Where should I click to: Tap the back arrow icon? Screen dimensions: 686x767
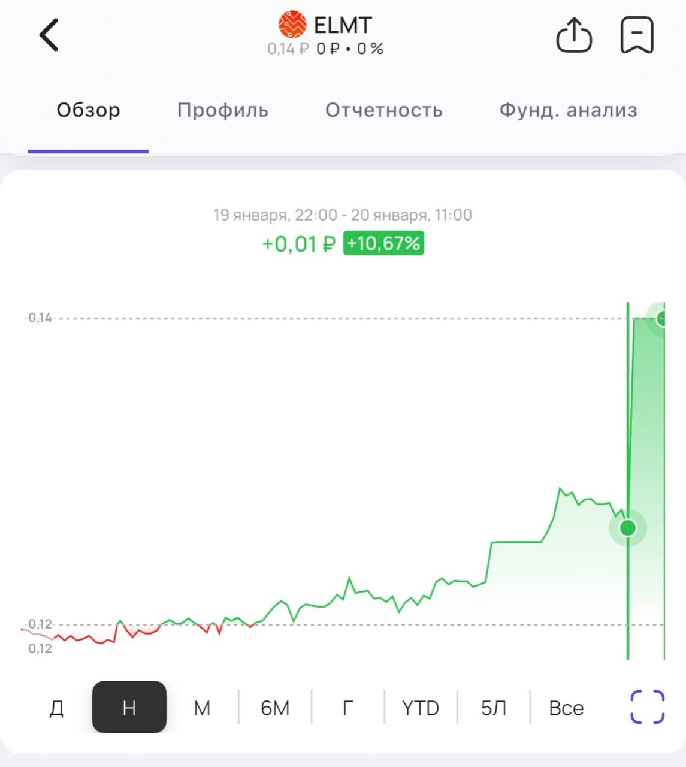point(49,35)
